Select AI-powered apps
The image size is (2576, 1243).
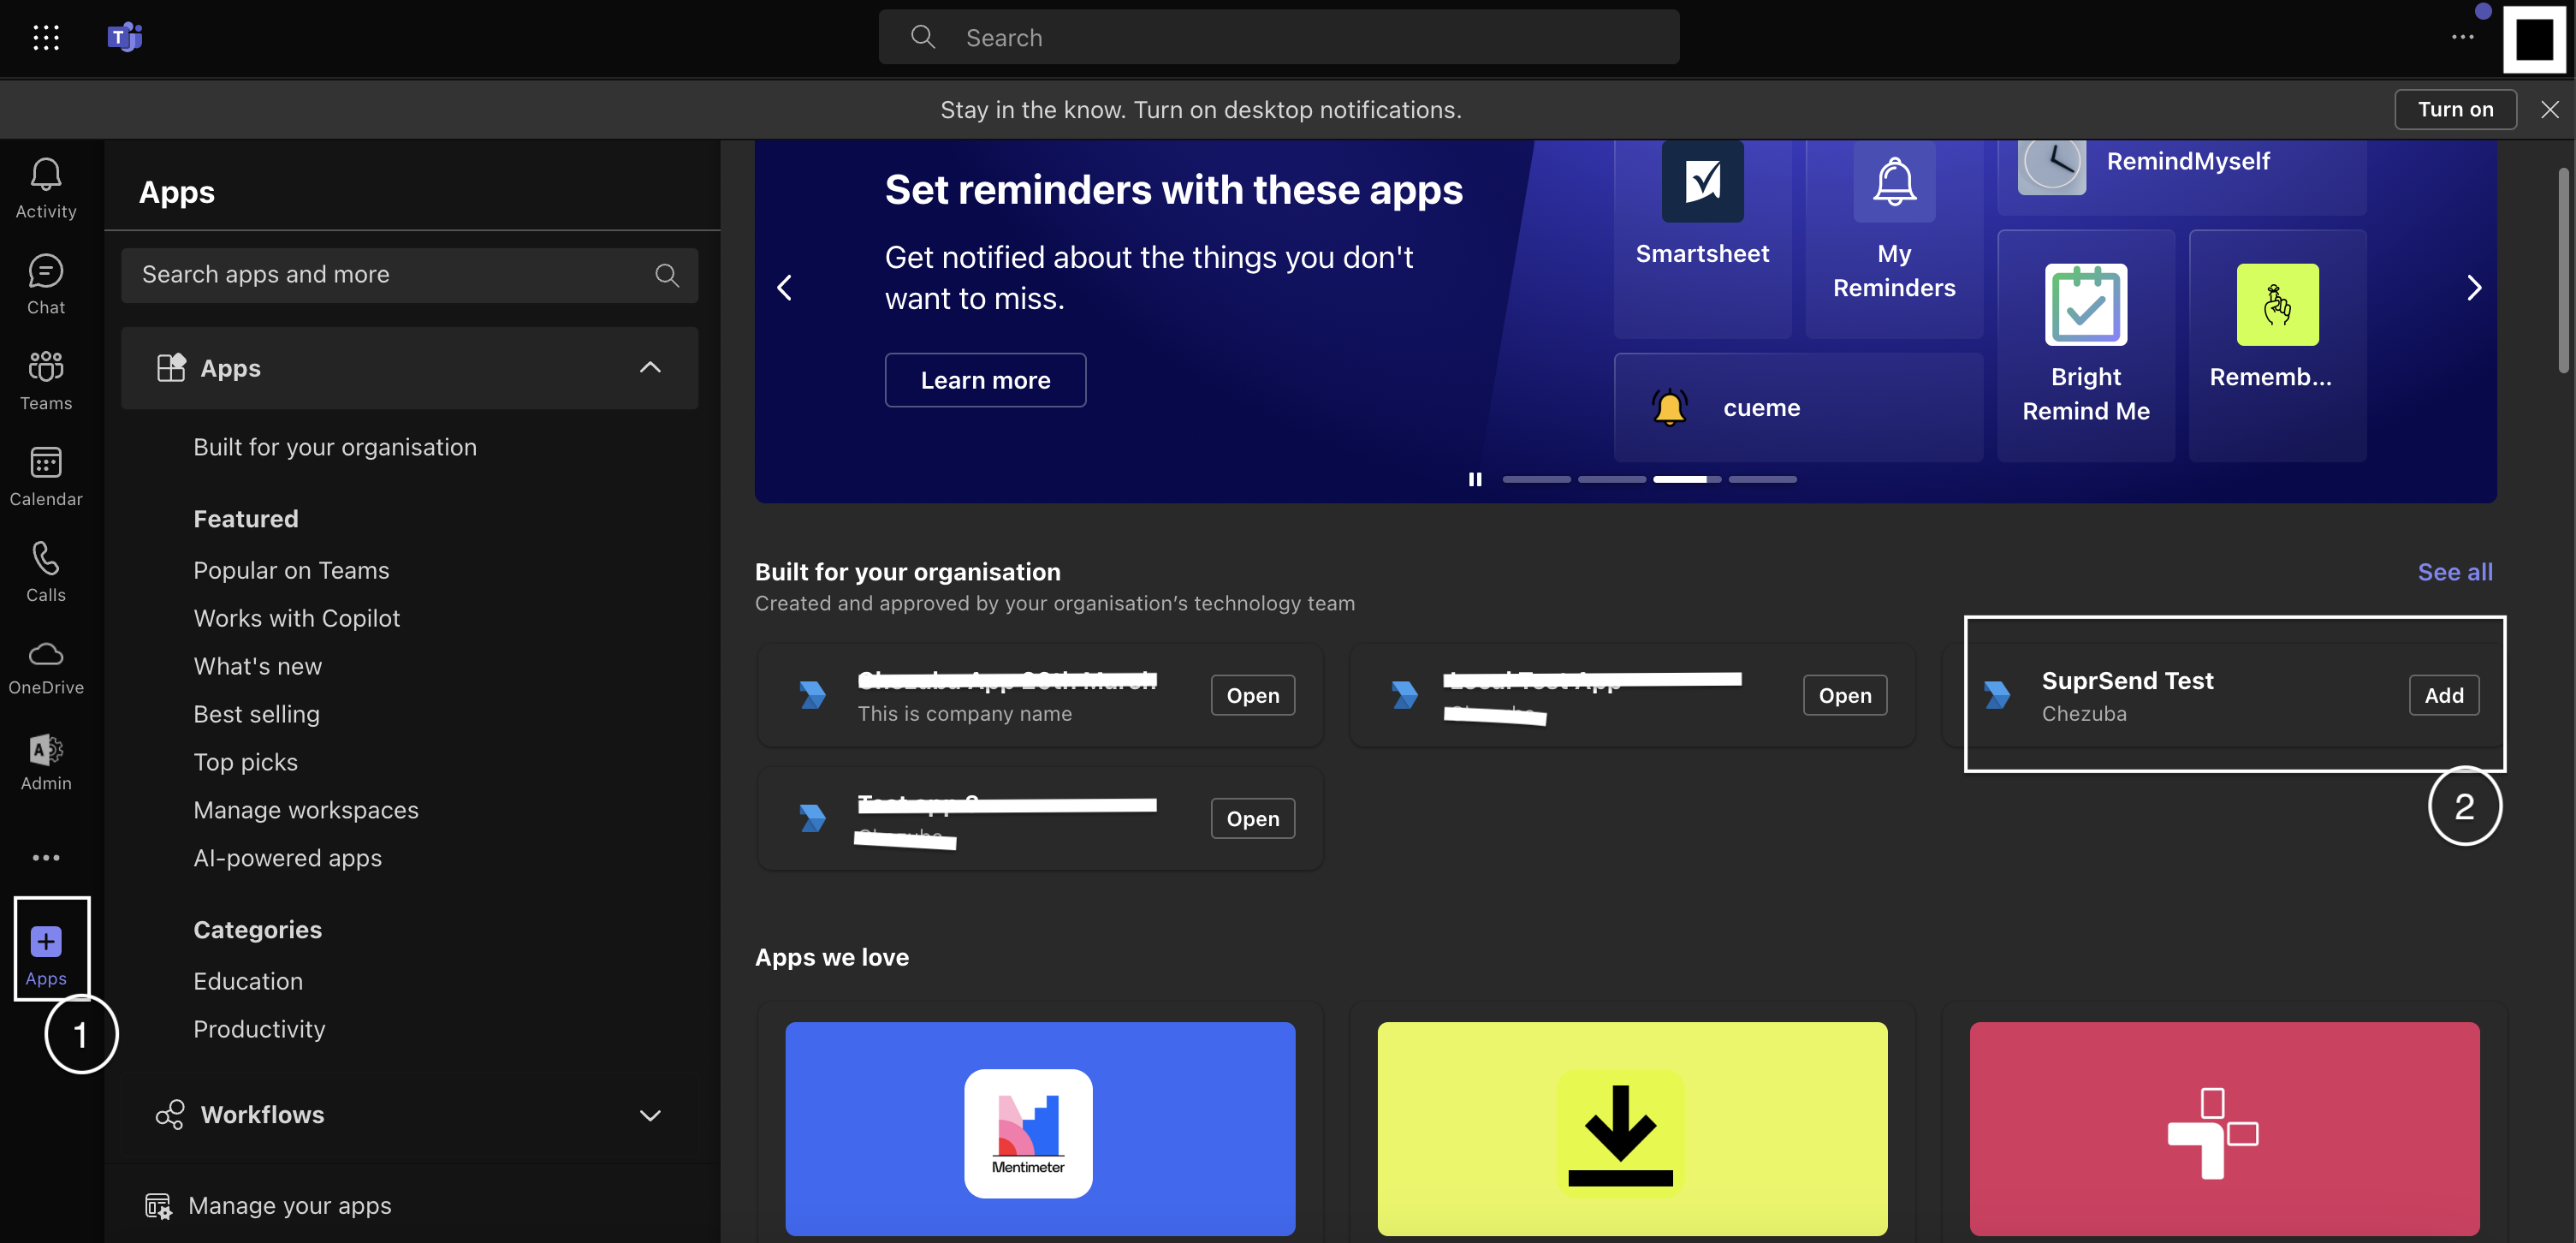click(x=287, y=858)
